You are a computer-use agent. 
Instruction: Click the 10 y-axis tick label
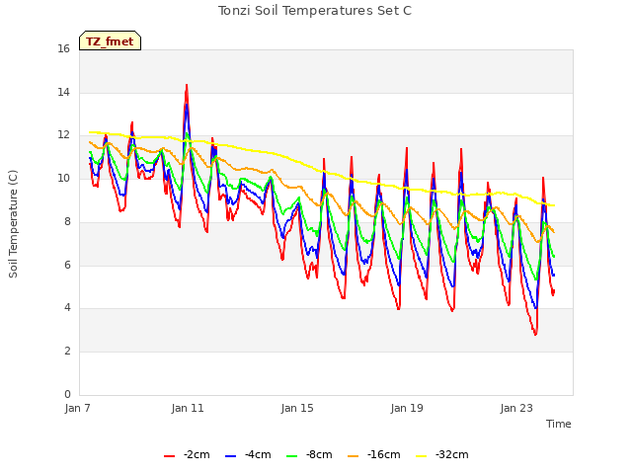63,178
